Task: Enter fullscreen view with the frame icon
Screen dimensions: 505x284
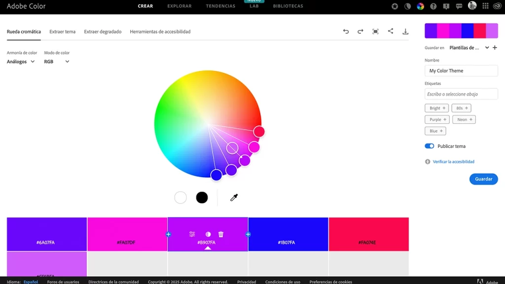Action: pos(375,32)
